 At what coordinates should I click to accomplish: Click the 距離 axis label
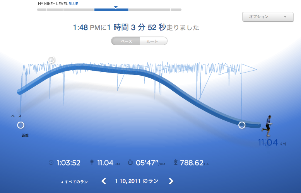point(25,135)
